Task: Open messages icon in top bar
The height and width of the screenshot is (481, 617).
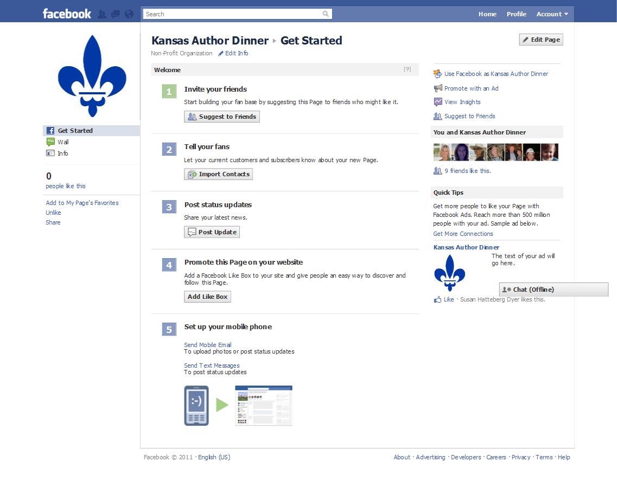Action: tap(115, 14)
